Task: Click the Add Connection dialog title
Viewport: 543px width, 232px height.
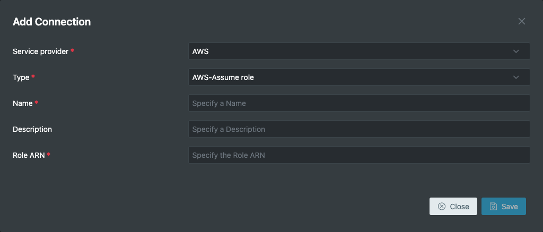Action: tap(51, 22)
